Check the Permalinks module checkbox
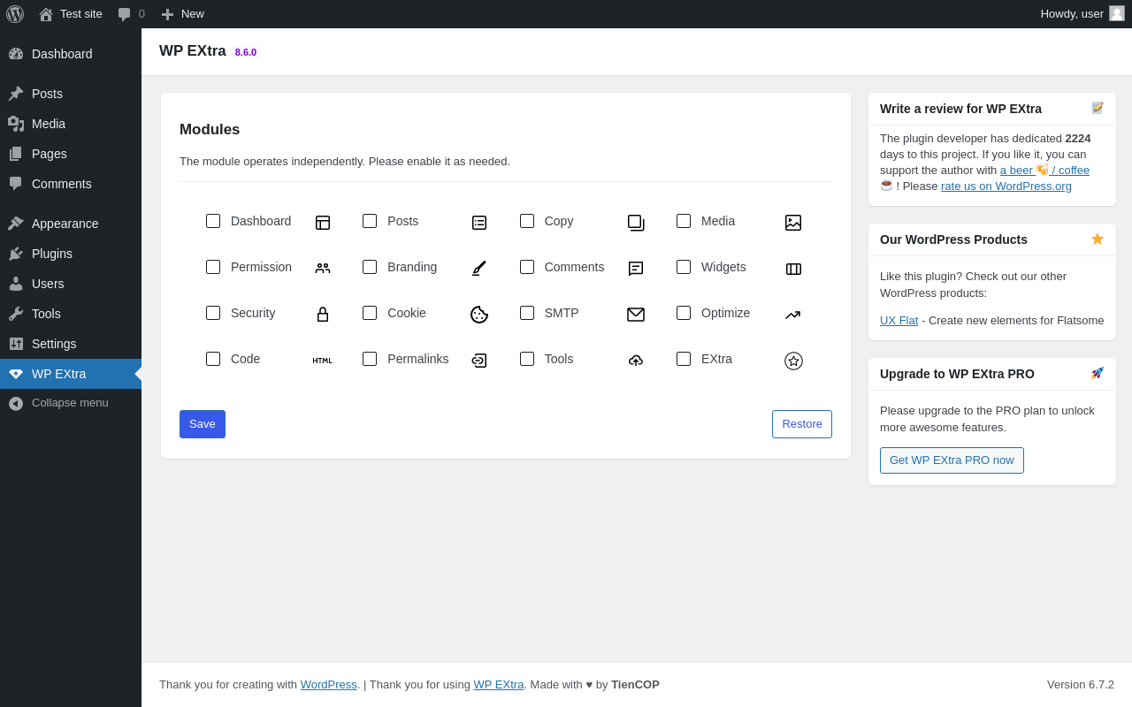Screen dimensions: 1132x707 pos(370,359)
